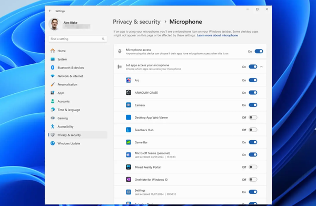Image resolution: width=316 pixels, height=206 pixels.
Task: Turn off Microphone access toggle
Action: (259, 52)
